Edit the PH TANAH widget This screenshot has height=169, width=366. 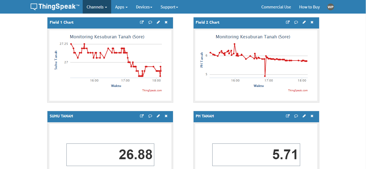(x=304, y=116)
